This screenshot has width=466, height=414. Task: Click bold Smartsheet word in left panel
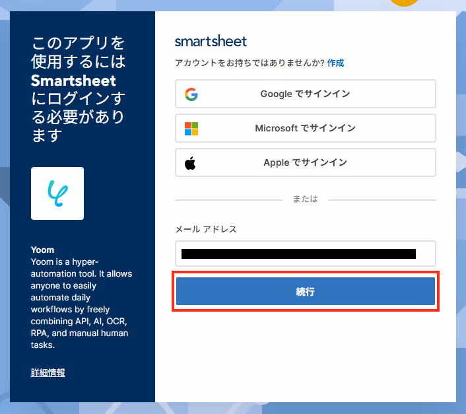(73, 81)
